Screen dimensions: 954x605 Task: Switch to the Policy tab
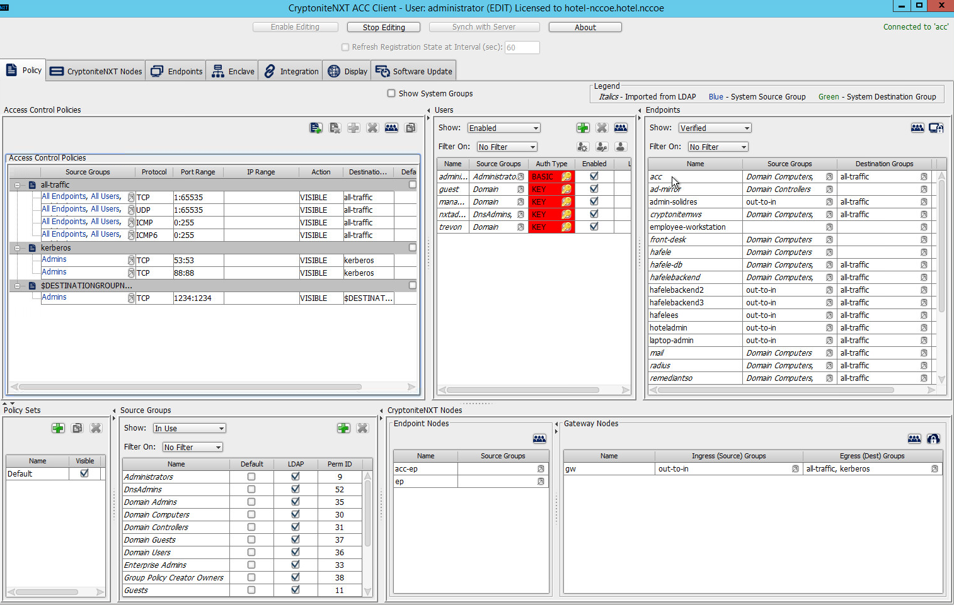23,70
